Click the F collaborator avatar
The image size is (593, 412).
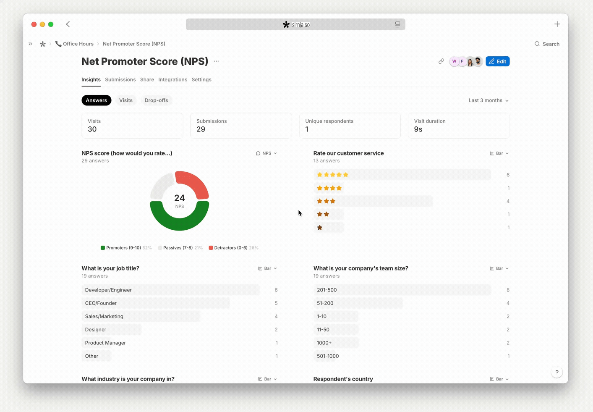coord(462,61)
